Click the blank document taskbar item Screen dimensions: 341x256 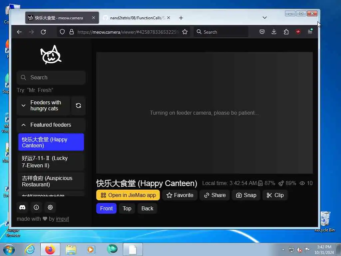click(133, 249)
